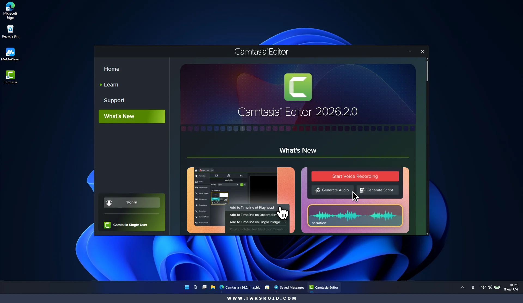Click the Camtasia icon beside Single User
Viewport: 523px width, 303px height.
pyautogui.click(x=107, y=225)
